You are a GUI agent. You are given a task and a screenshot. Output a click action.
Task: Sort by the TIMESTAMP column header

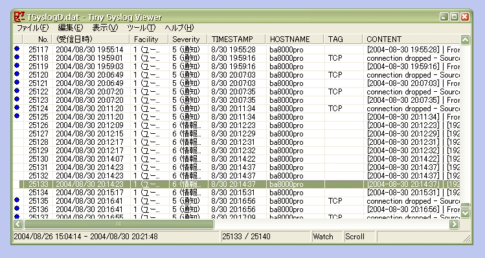[237, 39]
